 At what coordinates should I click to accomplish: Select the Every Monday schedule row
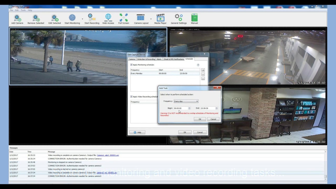pos(165,73)
